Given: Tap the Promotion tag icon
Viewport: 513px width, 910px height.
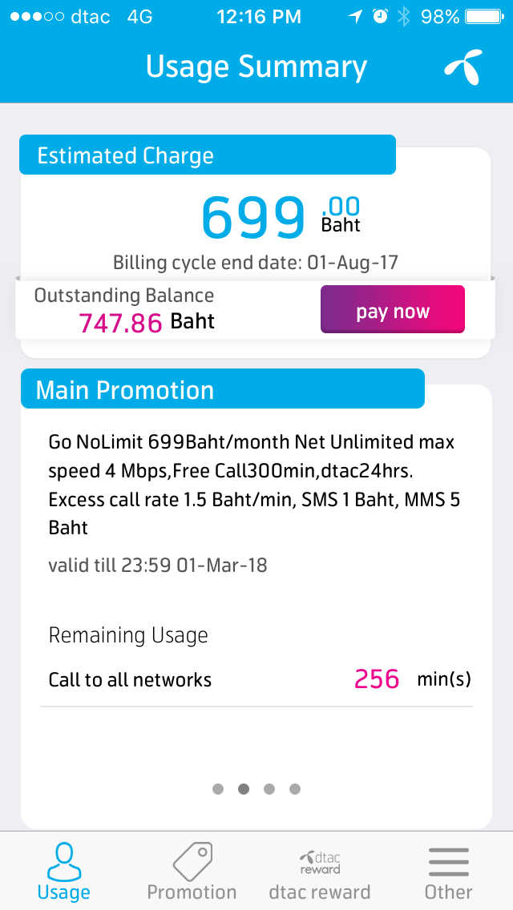Looking at the screenshot, I should click(x=192, y=862).
